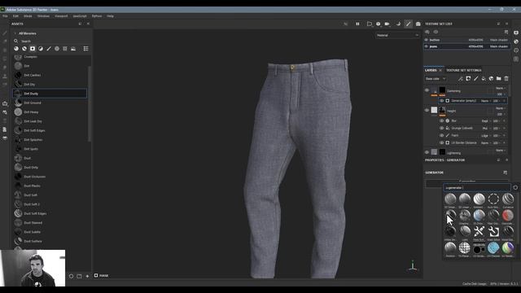Screen dimensions: 521x293
Task: Toggle visibility of Height layer
Action: [x=427, y=111]
